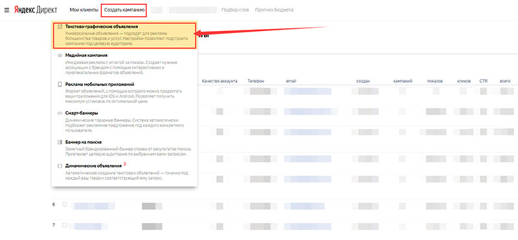This screenshot has width=518, height=240.
Task: Open the hamburger menu icon
Action: point(6,10)
